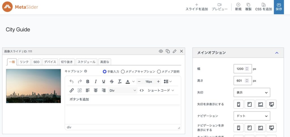Toggle slide visibility with the eye icon
290x137 pixels.
(x=161, y=51)
